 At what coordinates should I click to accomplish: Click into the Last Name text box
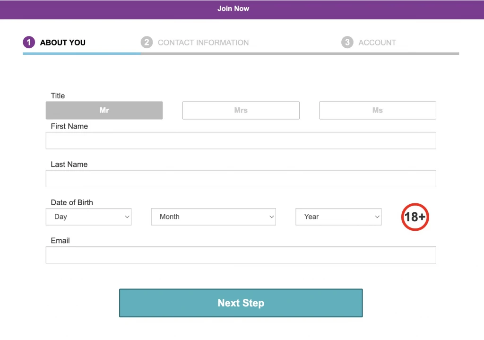pos(241,179)
